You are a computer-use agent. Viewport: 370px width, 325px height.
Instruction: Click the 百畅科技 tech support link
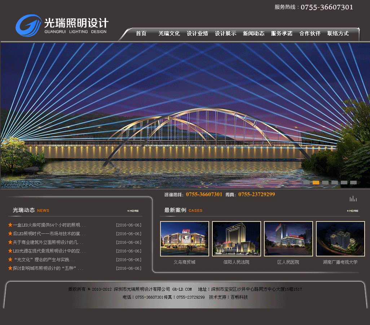[x=239, y=297]
